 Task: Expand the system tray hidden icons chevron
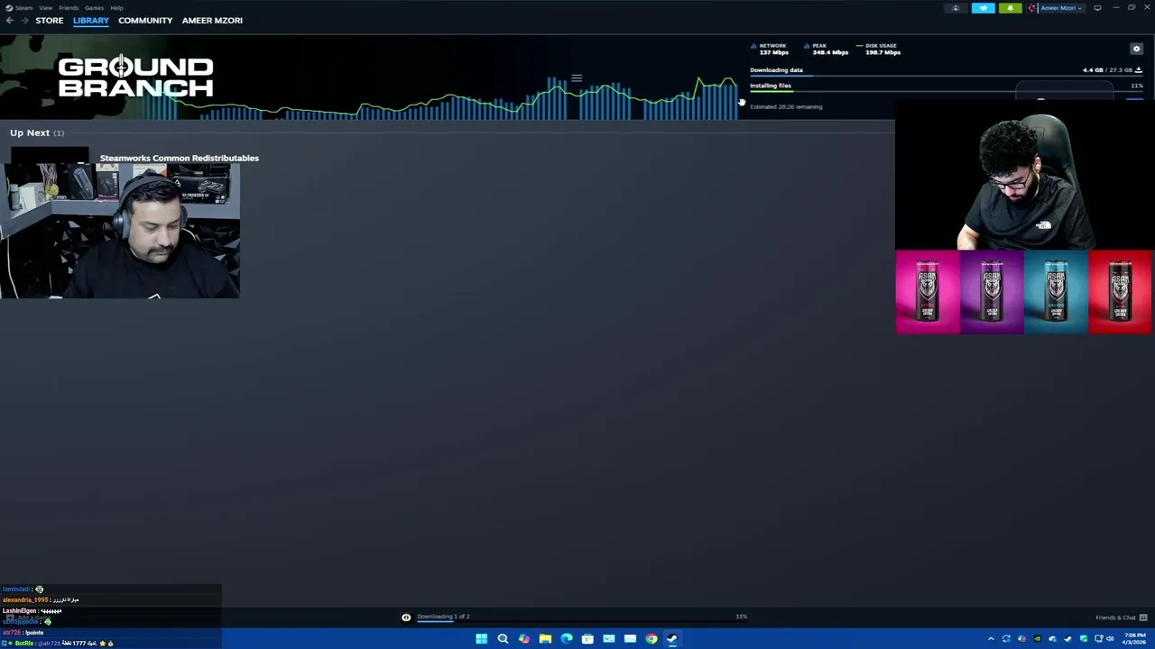point(991,639)
